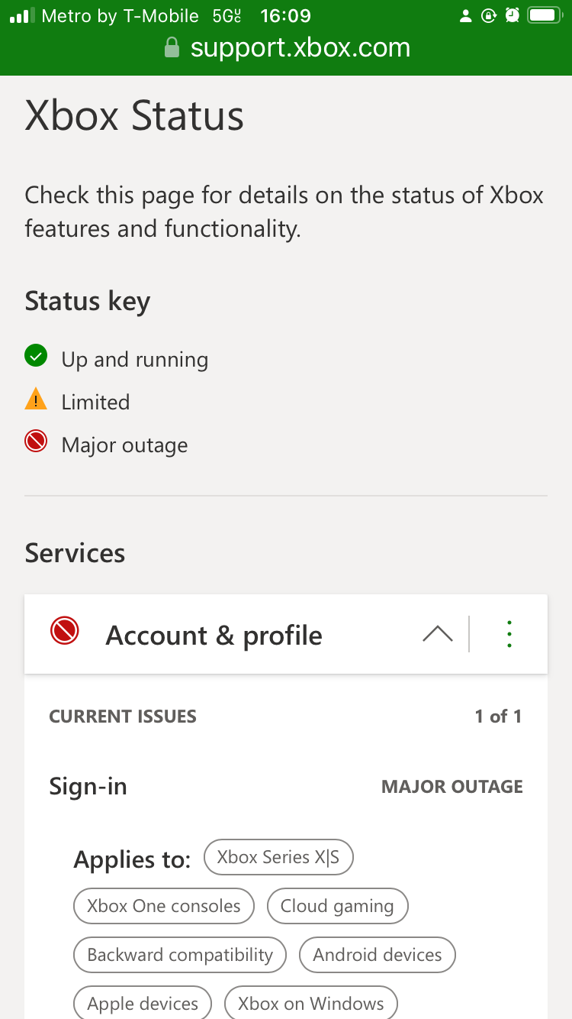
Task: Select the Xbox Series X|S tag
Action: pyautogui.click(x=278, y=858)
